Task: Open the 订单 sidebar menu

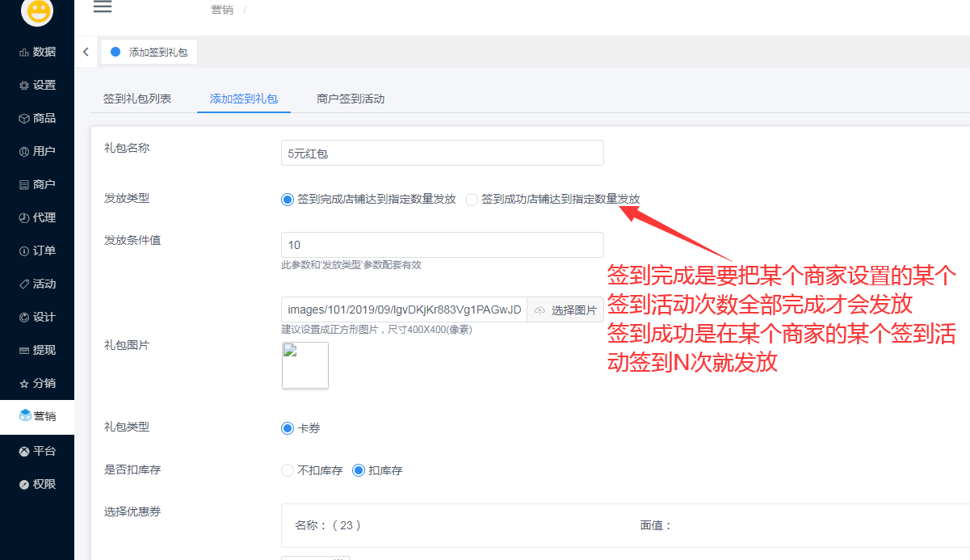Action: (x=37, y=251)
